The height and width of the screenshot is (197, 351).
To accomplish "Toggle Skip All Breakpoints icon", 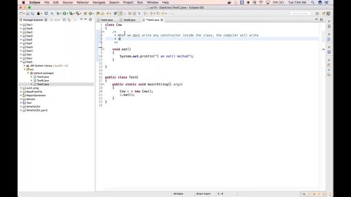I will (52, 14).
